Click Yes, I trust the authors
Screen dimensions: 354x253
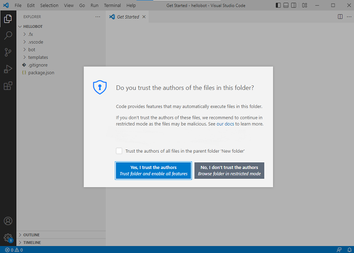pyautogui.click(x=153, y=171)
